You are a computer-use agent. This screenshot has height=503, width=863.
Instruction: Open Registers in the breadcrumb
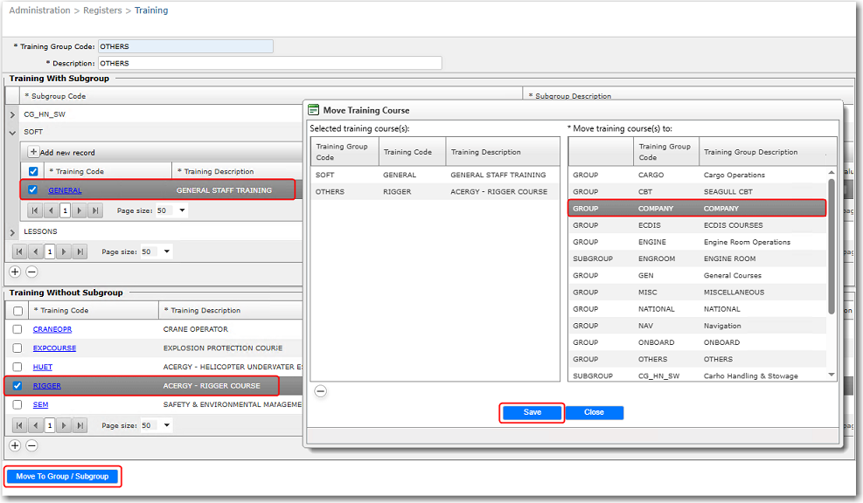click(102, 10)
